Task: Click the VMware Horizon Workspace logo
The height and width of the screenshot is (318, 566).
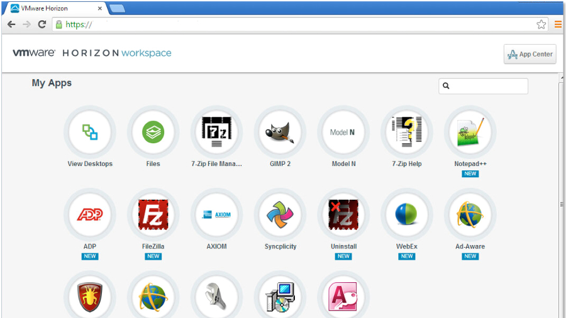Action: point(92,53)
